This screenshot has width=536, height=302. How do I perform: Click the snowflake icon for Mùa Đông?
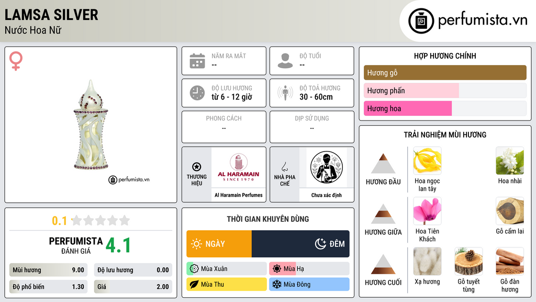pyautogui.click(x=277, y=285)
